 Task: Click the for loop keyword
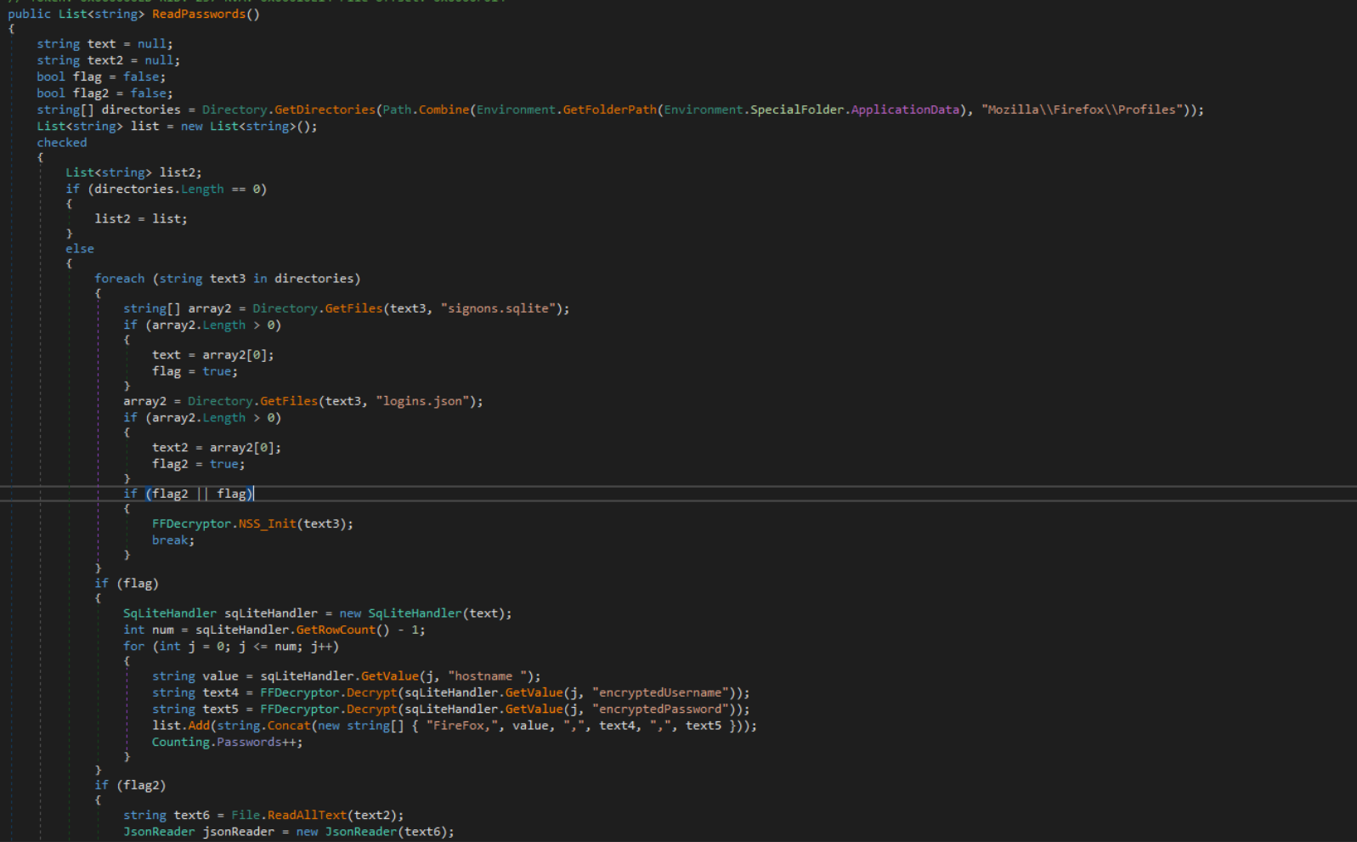(x=134, y=647)
